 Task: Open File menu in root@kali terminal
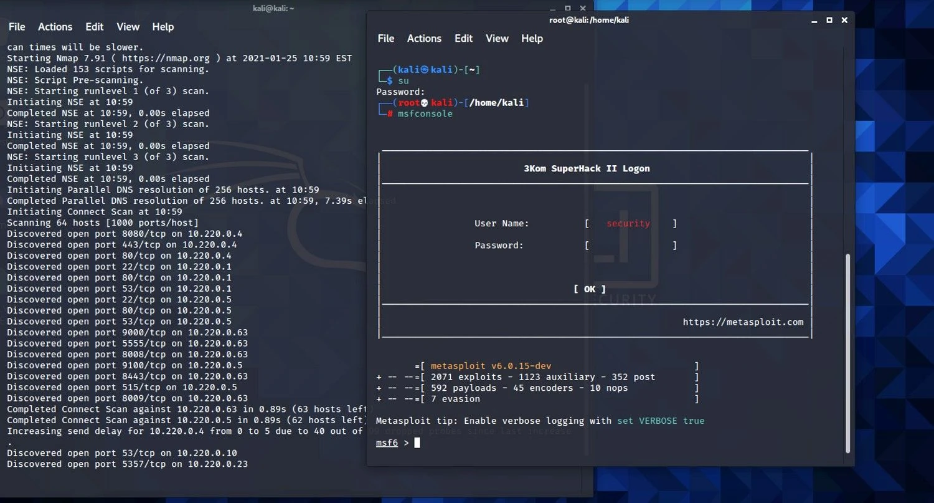386,39
